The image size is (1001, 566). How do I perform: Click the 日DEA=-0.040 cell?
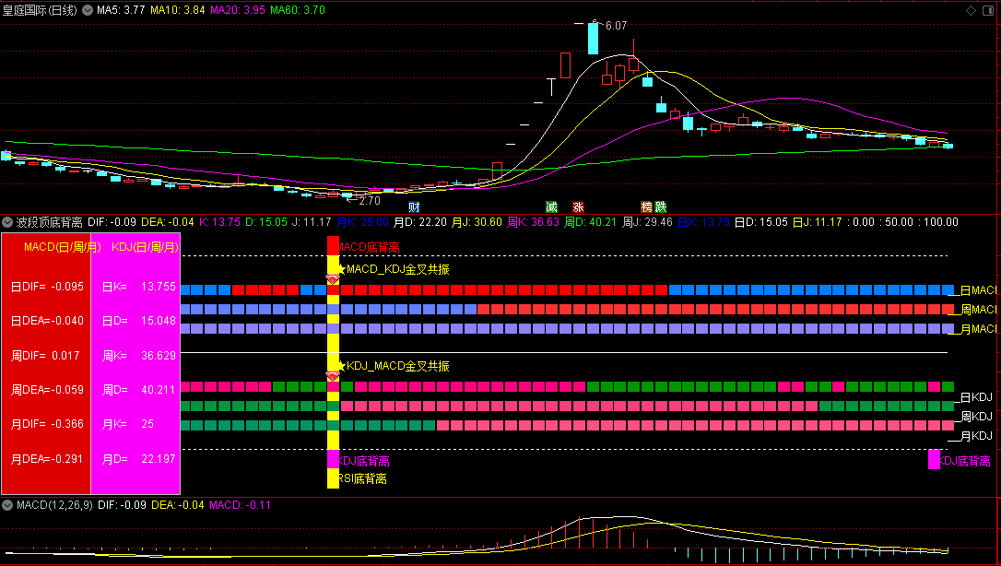(47, 320)
